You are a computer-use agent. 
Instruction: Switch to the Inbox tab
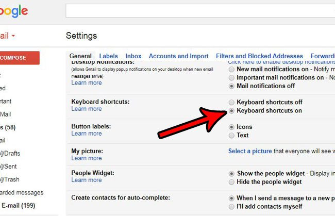click(133, 56)
